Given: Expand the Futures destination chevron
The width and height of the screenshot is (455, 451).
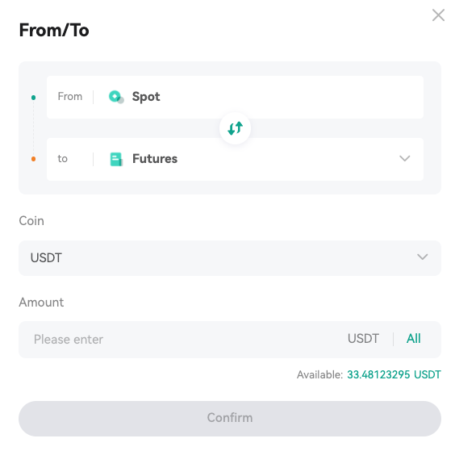Looking at the screenshot, I should point(404,158).
